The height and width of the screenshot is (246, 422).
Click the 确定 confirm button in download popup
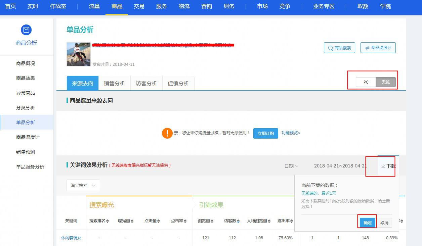tap(367, 222)
